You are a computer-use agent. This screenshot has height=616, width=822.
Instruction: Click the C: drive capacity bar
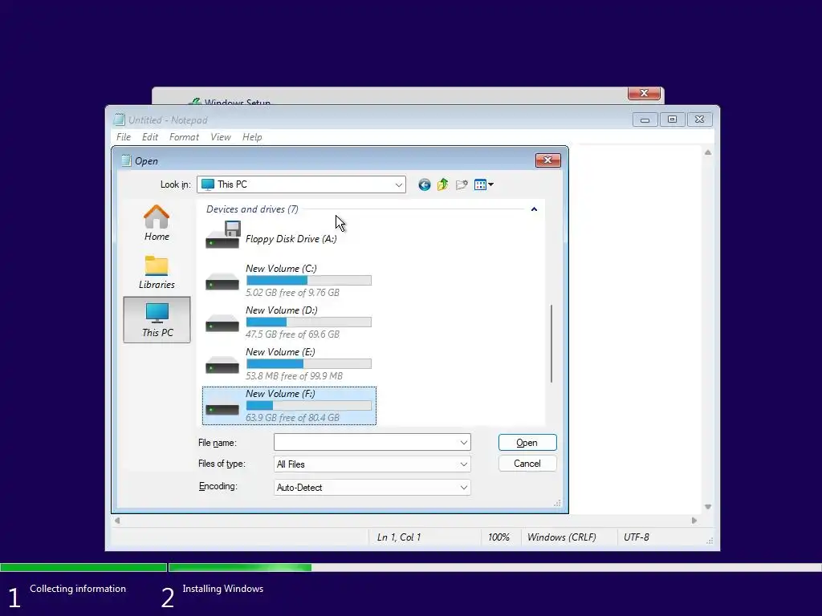point(309,281)
